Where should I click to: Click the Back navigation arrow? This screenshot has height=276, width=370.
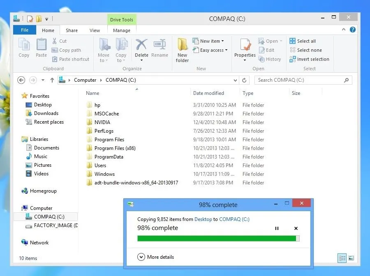(x=21, y=80)
